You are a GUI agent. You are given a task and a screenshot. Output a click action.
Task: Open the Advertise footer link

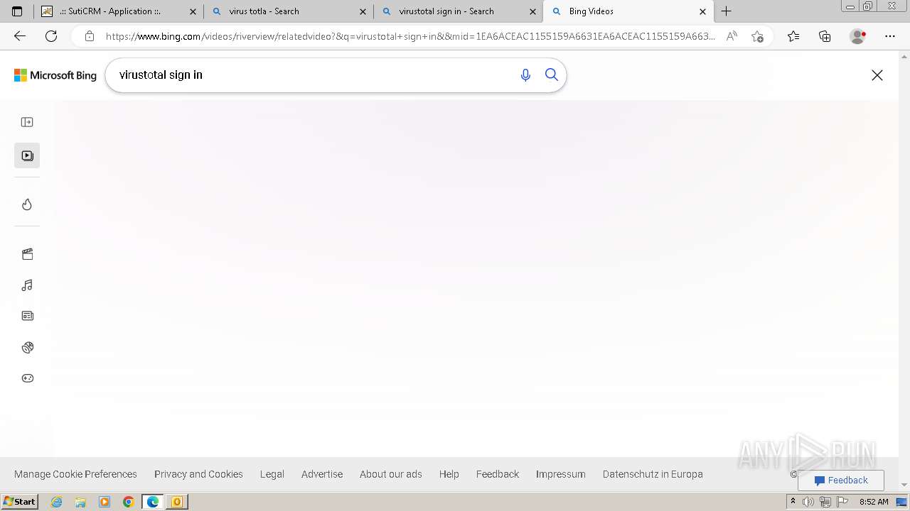click(x=322, y=474)
